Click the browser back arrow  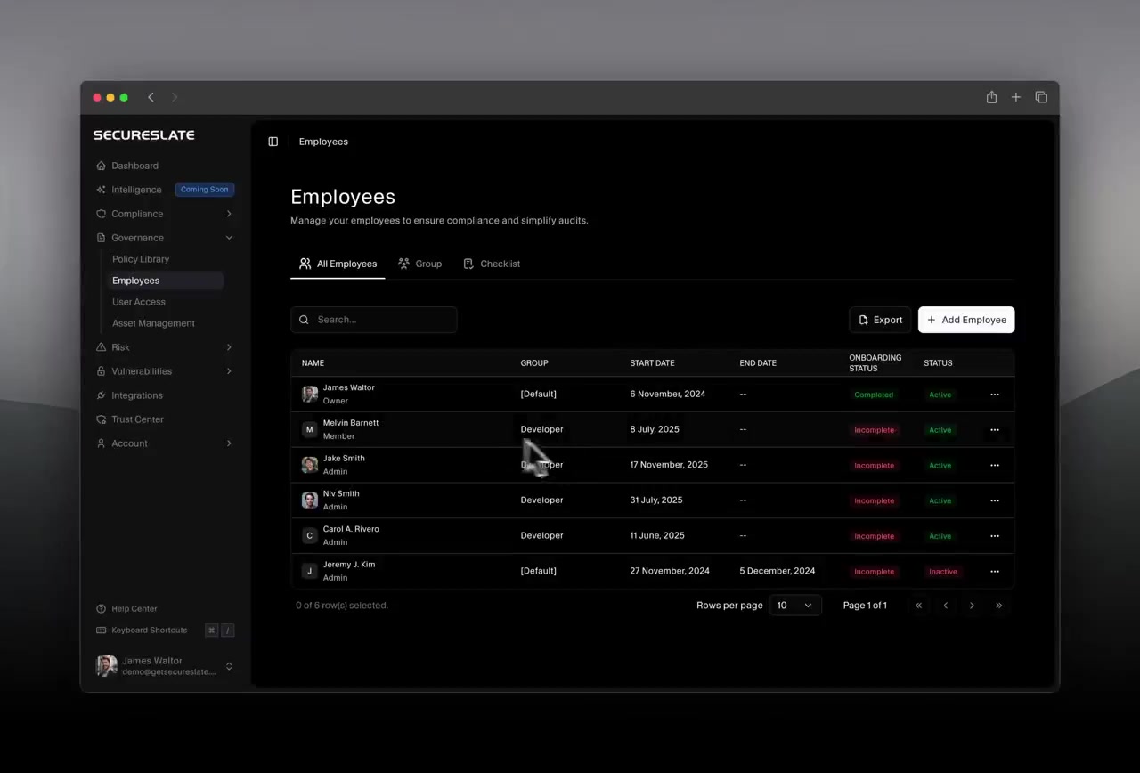point(151,97)
